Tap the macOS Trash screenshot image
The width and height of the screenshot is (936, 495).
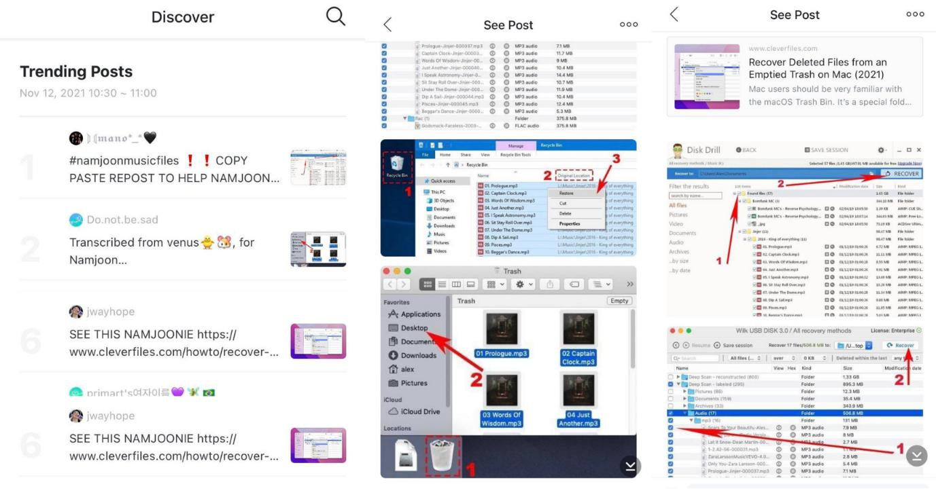(508, 370)
